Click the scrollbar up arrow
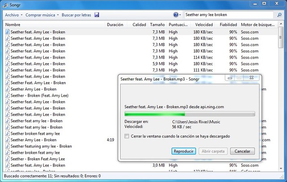This screenshot has height=182, width=287. 281,24
